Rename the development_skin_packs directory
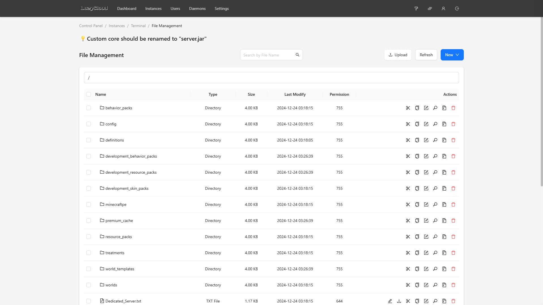543x305 pixels. click(426, 188)
